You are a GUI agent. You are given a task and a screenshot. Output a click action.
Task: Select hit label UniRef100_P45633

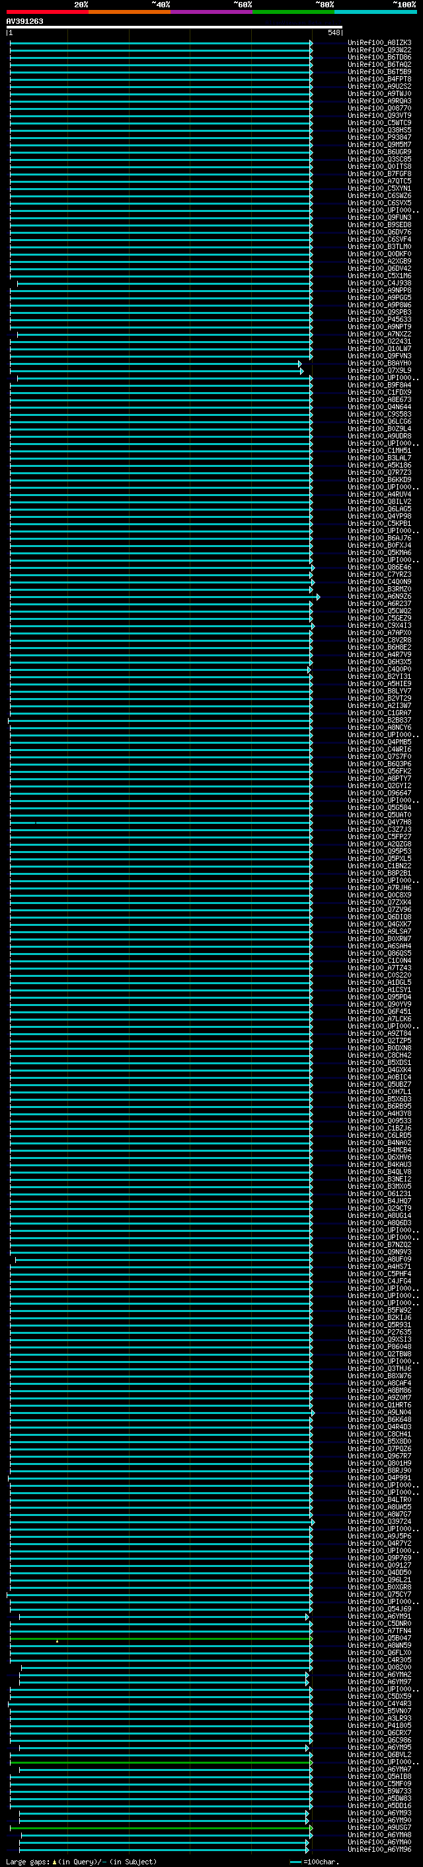(379, 320)
